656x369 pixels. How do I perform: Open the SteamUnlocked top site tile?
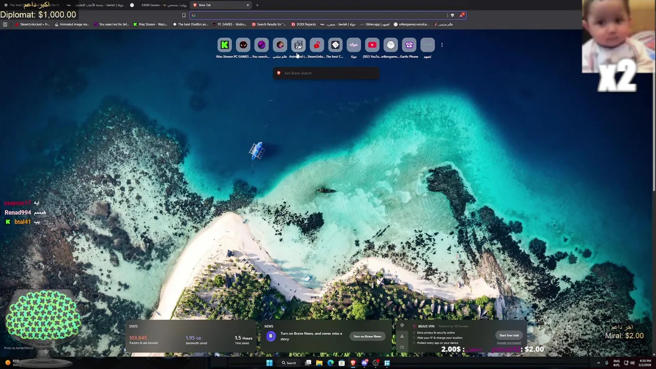317,45
